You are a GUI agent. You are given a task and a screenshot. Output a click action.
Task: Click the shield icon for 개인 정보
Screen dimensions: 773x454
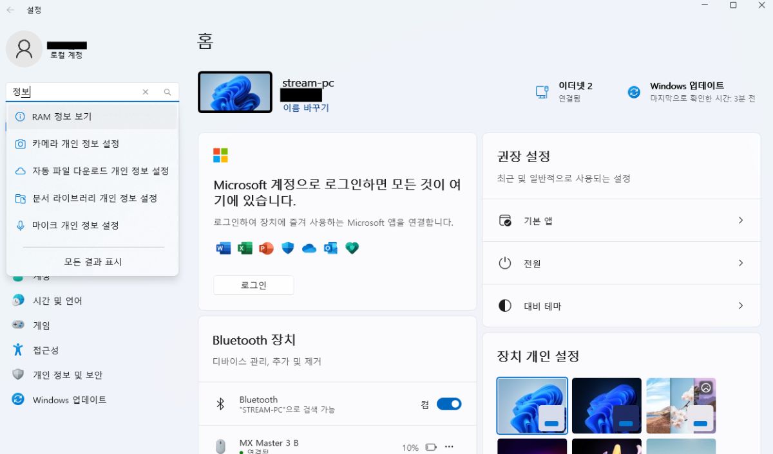tap(18, 374)
